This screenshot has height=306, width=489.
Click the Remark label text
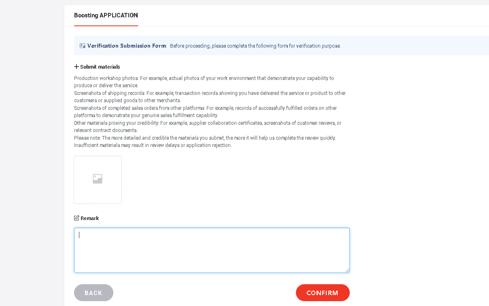point(90,218)
